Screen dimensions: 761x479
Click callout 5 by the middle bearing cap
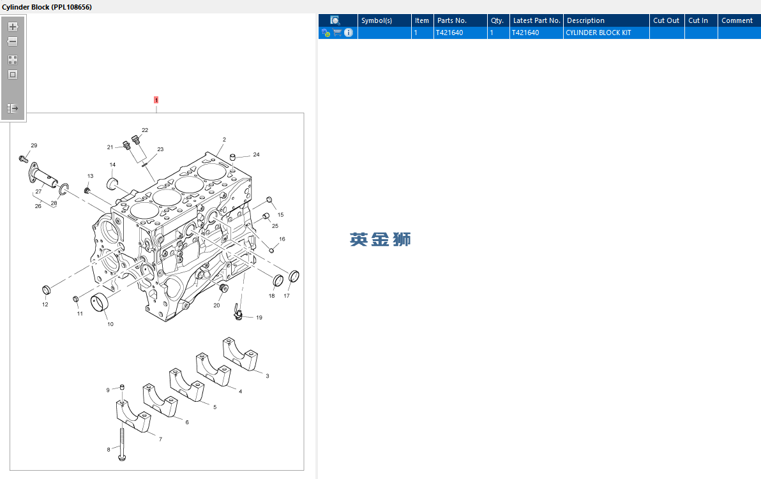pyautogui.click(x=215, y=408)
